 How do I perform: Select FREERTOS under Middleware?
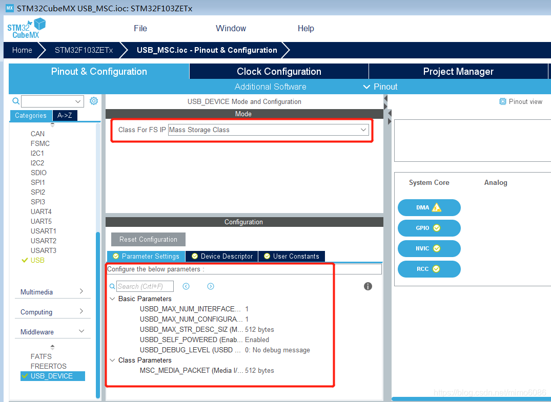coord(49,366)
